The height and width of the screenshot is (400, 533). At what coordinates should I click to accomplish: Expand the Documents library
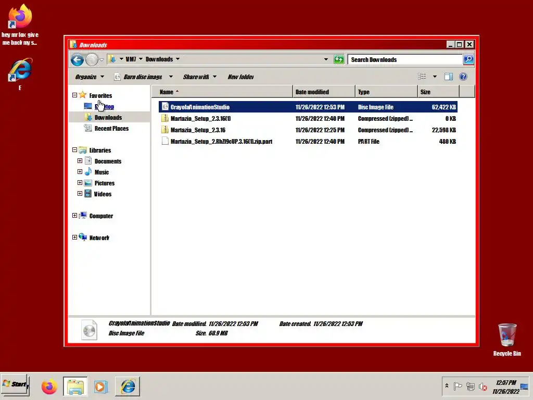pyautogui.click(x=80, y=161)
